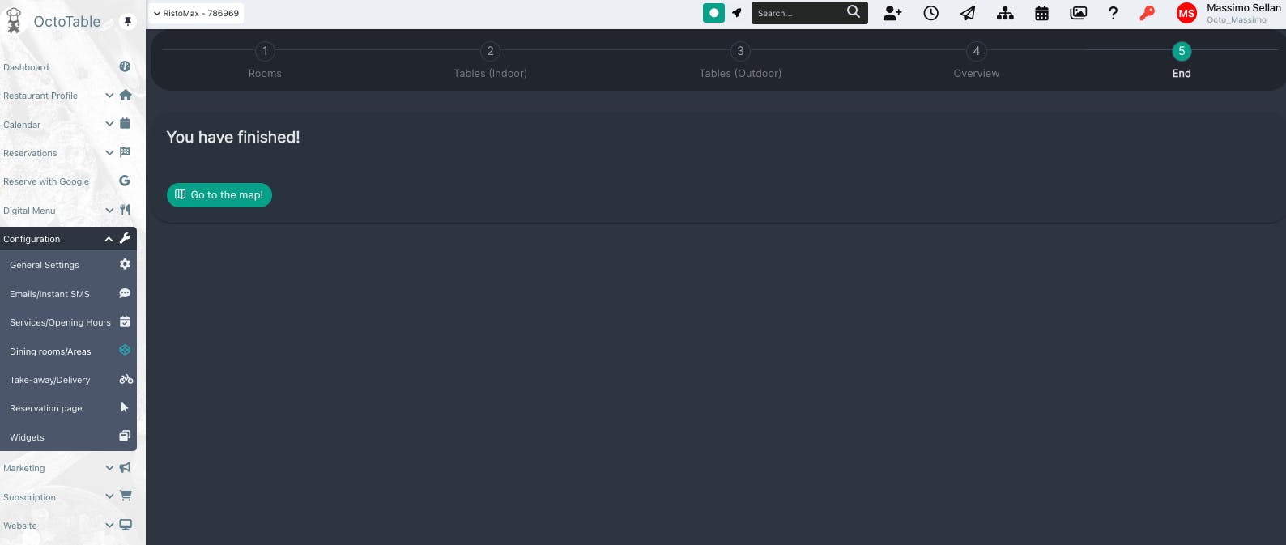Open help question mark icon
This screenshot has height=545, width=1286.
click(x=1114, y=13)
